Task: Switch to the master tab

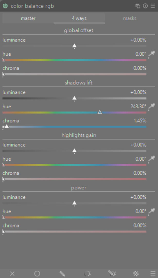Action: point(28,18)
